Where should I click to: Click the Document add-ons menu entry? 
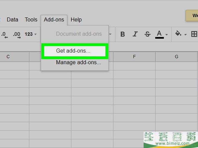(x=79, y=34)
